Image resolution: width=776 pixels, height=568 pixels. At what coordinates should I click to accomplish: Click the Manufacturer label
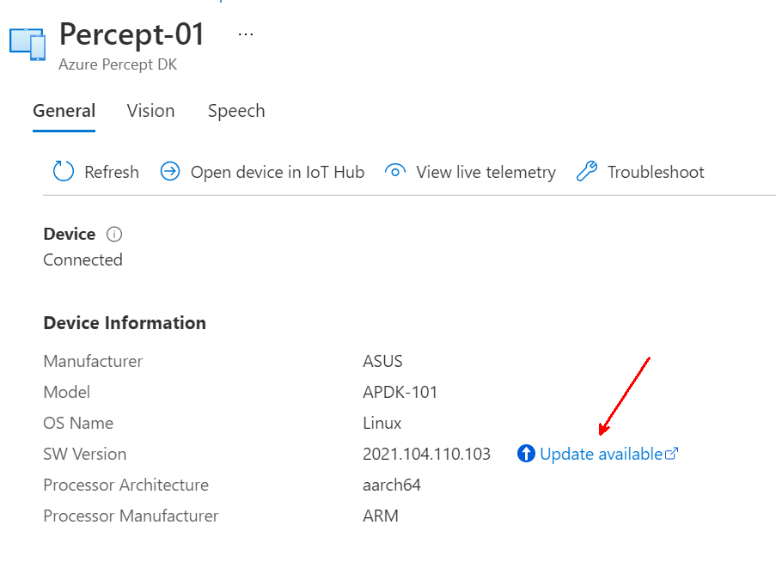point(93,361)
